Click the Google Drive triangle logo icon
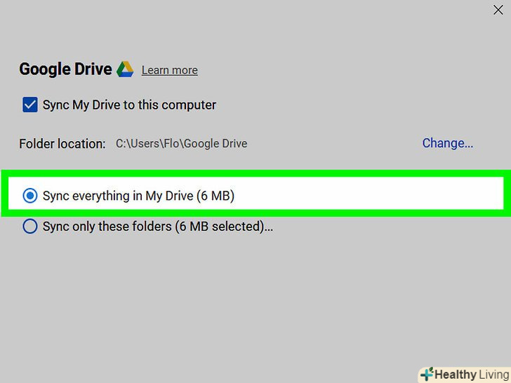 coord(125,69)
